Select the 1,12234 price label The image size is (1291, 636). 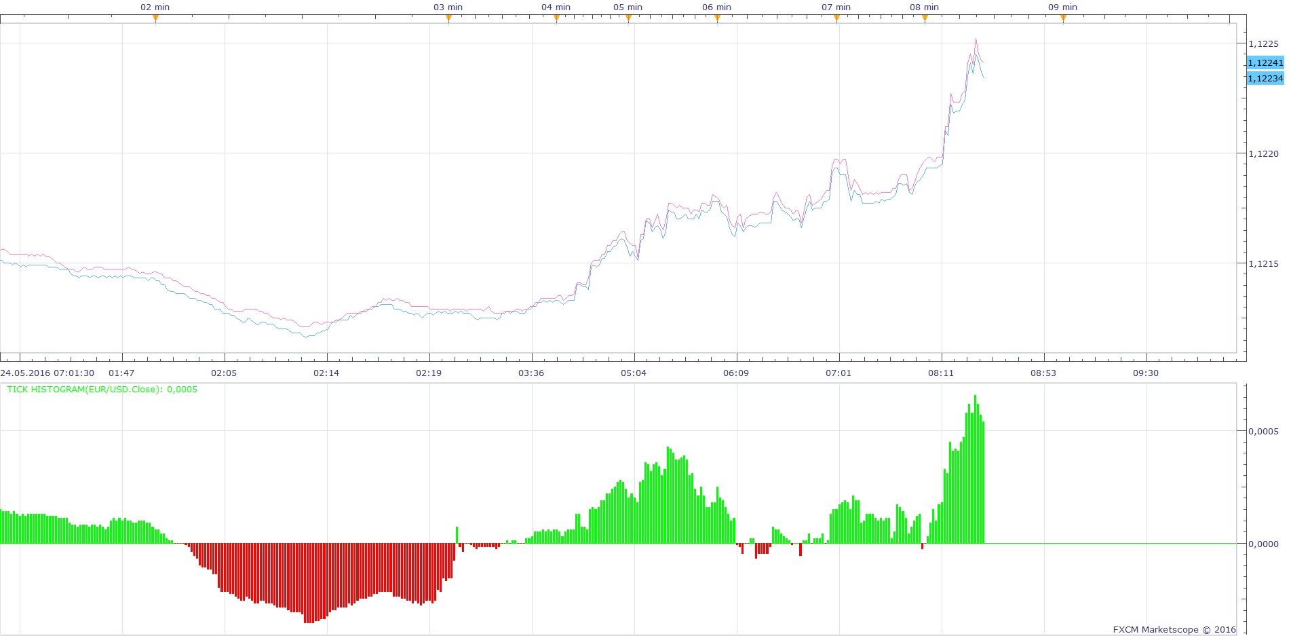pos(1266,78)
